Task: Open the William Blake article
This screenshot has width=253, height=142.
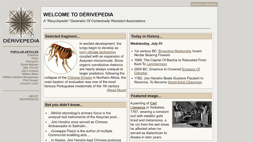Action: pos(30,74)
